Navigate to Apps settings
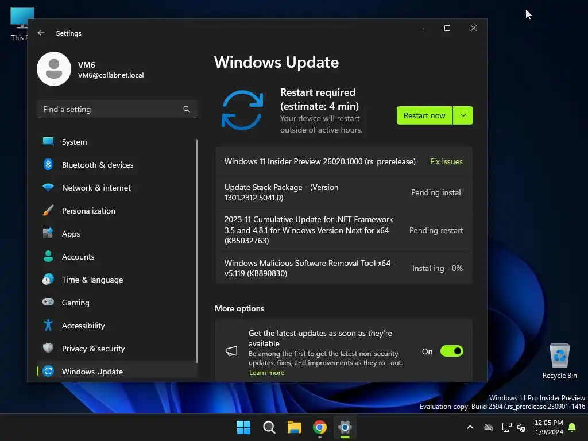Image resolution: width=588 pixels, height=441 pixels. [x=117, y=234]
